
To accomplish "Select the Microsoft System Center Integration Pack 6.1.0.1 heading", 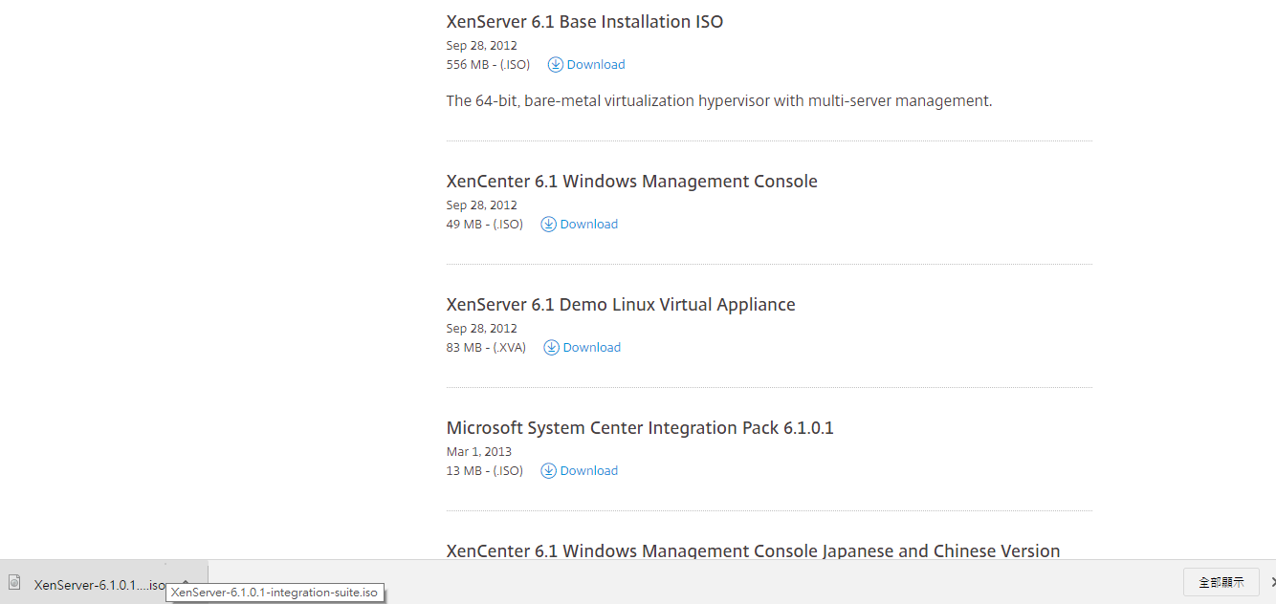I will [640, 427].
